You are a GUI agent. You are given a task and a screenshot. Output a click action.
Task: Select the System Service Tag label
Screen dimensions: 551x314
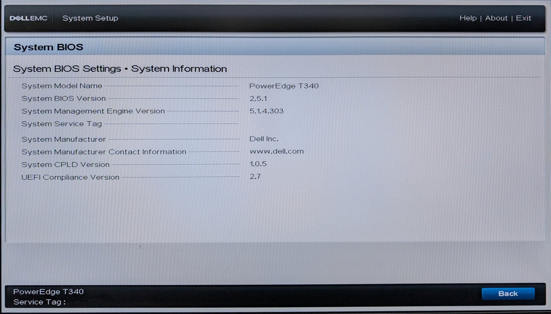(x=62, y=124)
